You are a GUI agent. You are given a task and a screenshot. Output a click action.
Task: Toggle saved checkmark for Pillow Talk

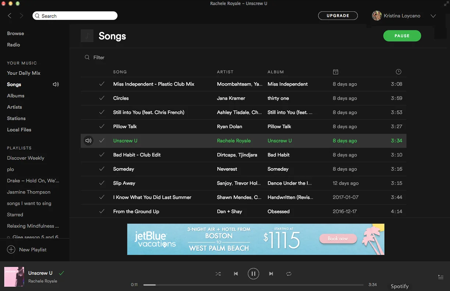(x=102, y=127)
